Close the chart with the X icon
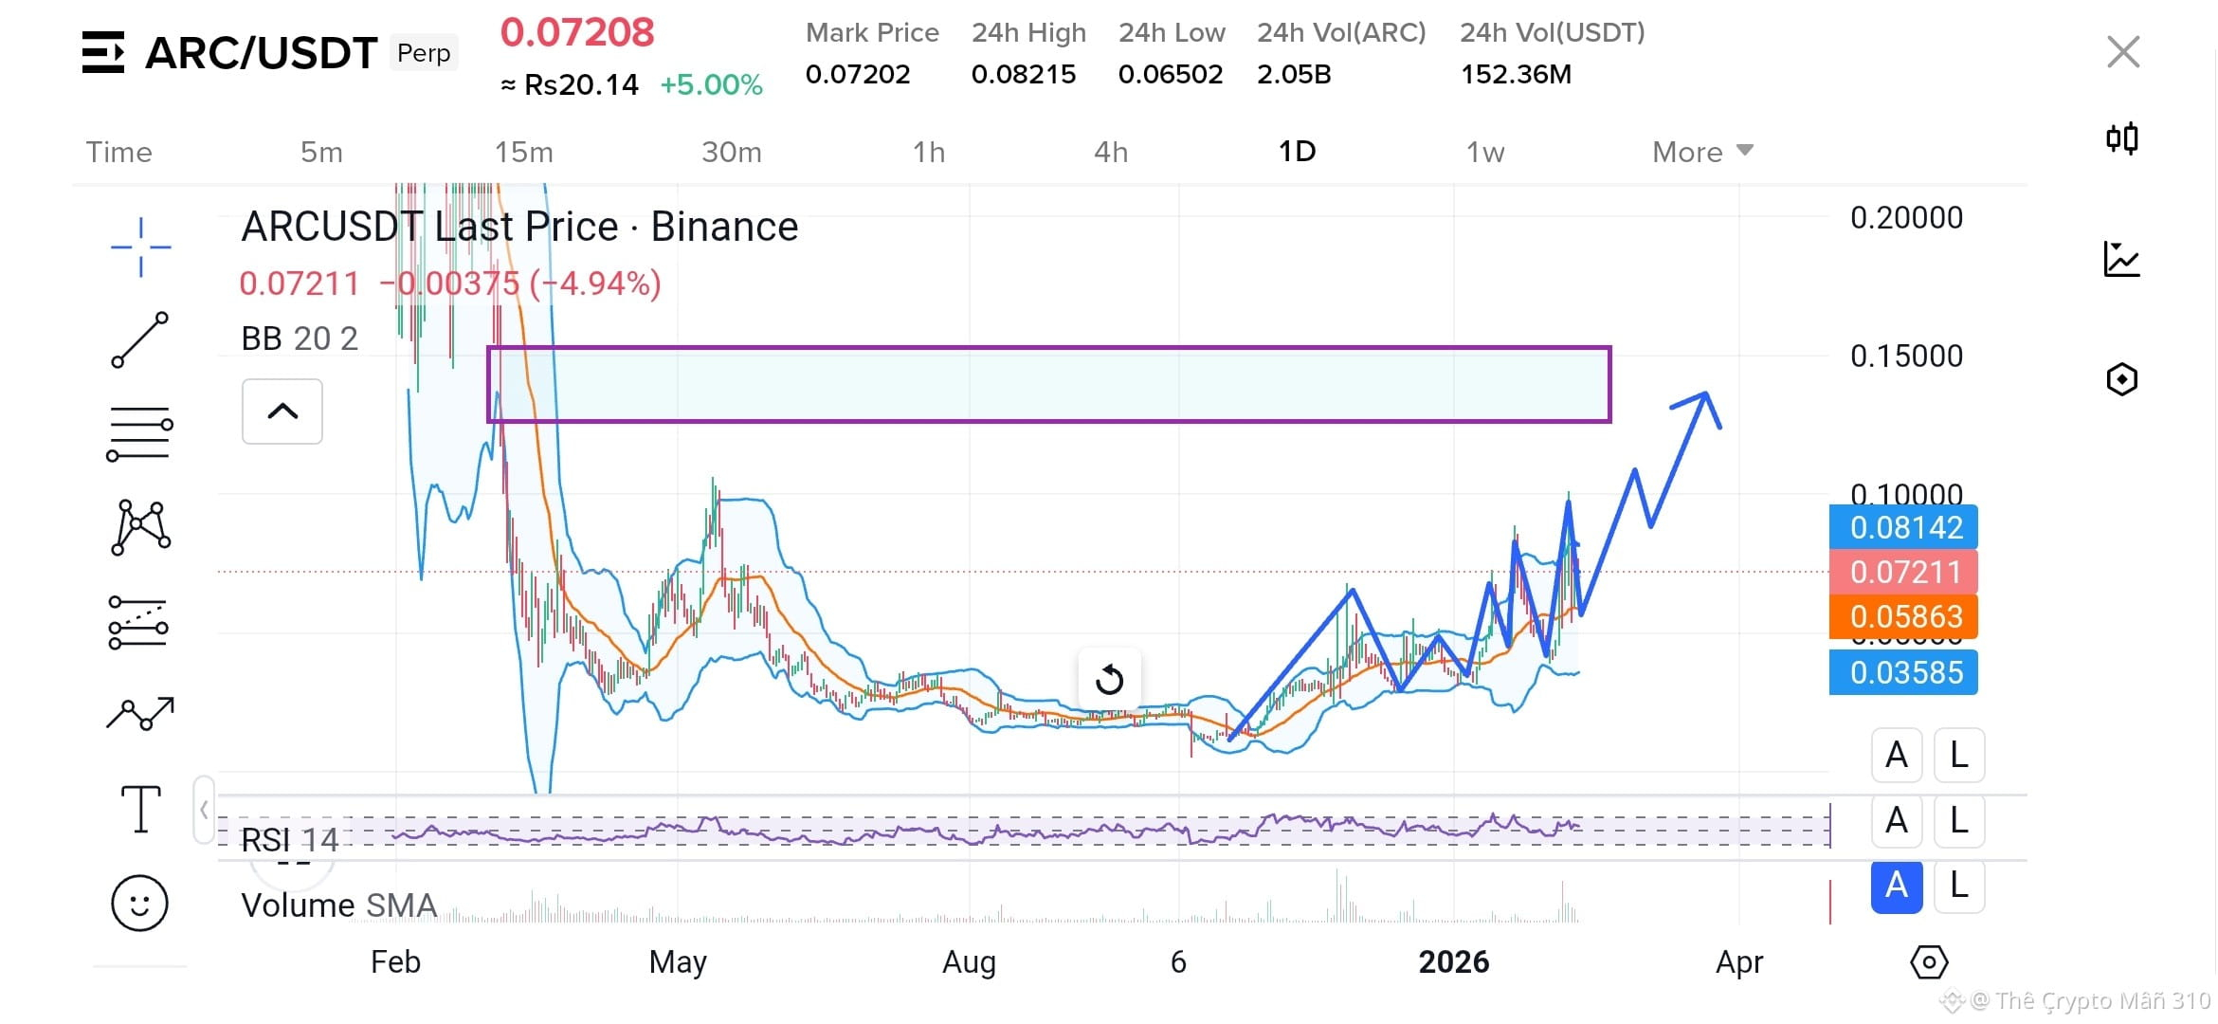 (x=2123, y=52)
